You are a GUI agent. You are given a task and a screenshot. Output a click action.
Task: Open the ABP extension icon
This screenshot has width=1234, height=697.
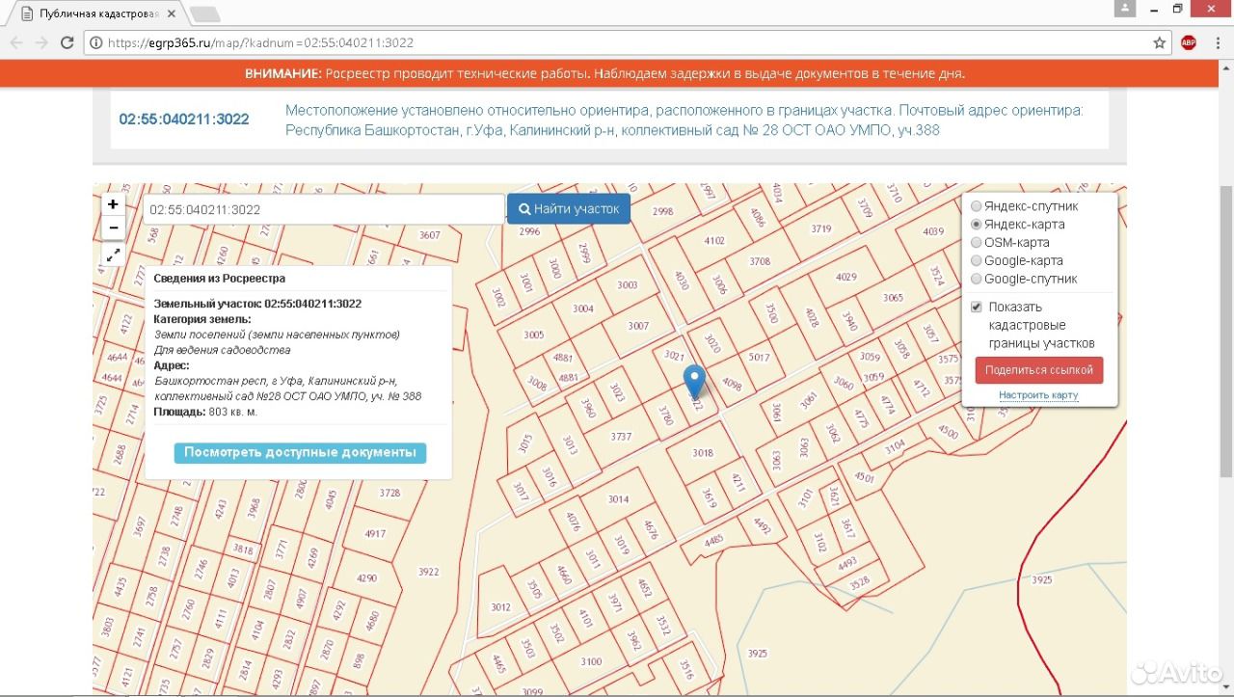coord(1189,42)
